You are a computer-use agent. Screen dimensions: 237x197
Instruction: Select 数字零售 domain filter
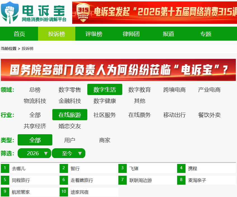tap(70, 90)
